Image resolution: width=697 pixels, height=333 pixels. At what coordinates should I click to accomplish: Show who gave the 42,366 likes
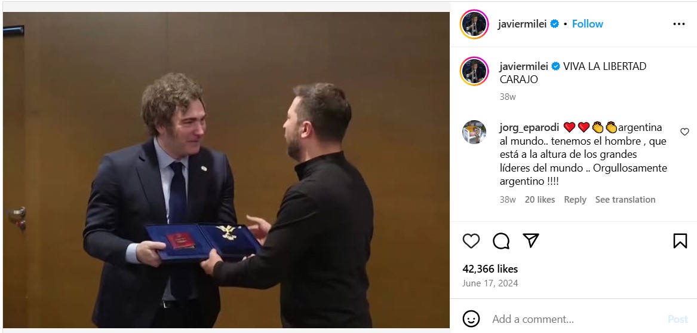pyautogui.click(x=490, y=269)
